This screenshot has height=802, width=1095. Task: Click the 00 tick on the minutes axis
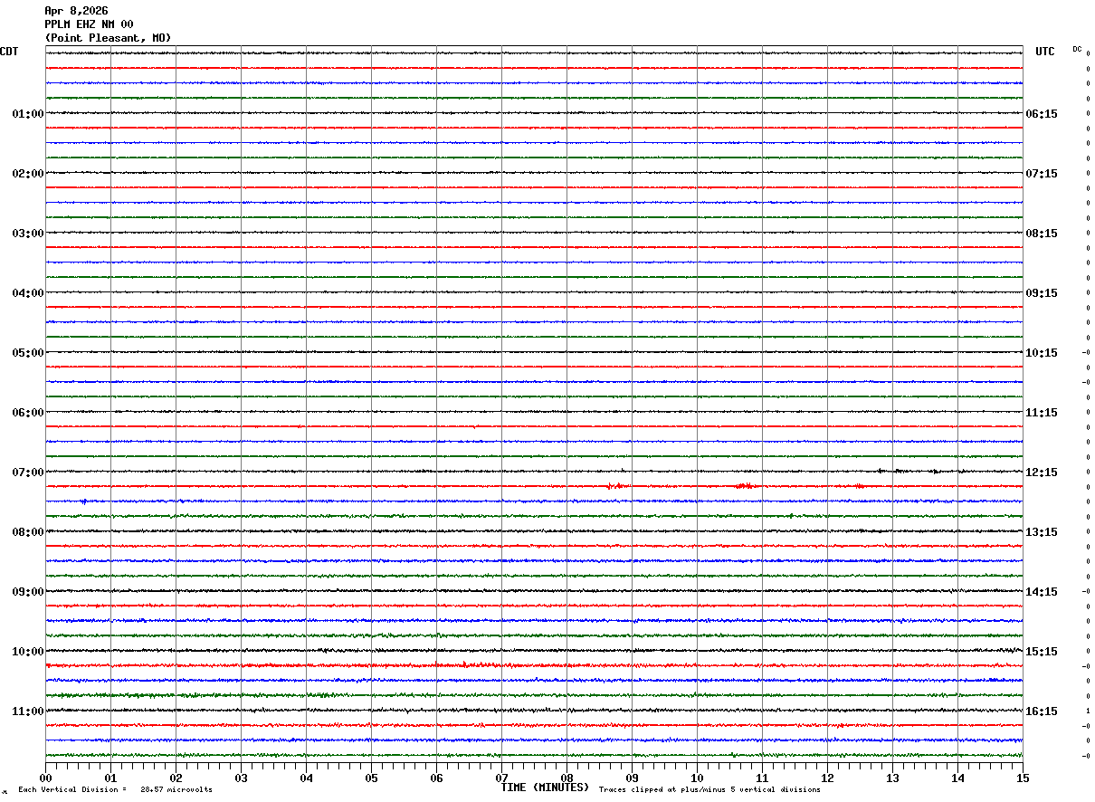(46, 778)
